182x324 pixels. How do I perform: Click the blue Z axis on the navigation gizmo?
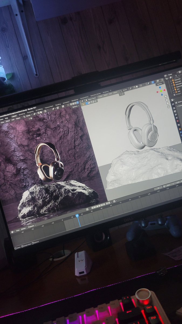tap(160, 87)
